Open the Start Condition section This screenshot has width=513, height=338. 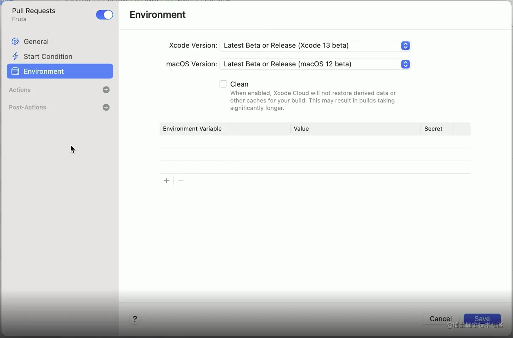(x=60, y=56)
